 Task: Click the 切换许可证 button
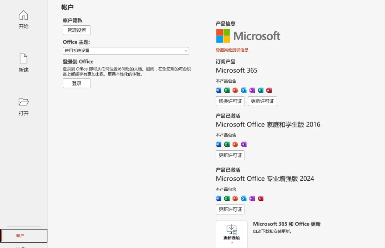(230, 101)
